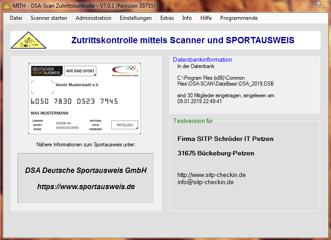Click Scanner starten in menu bar

(x=49, y=18)
